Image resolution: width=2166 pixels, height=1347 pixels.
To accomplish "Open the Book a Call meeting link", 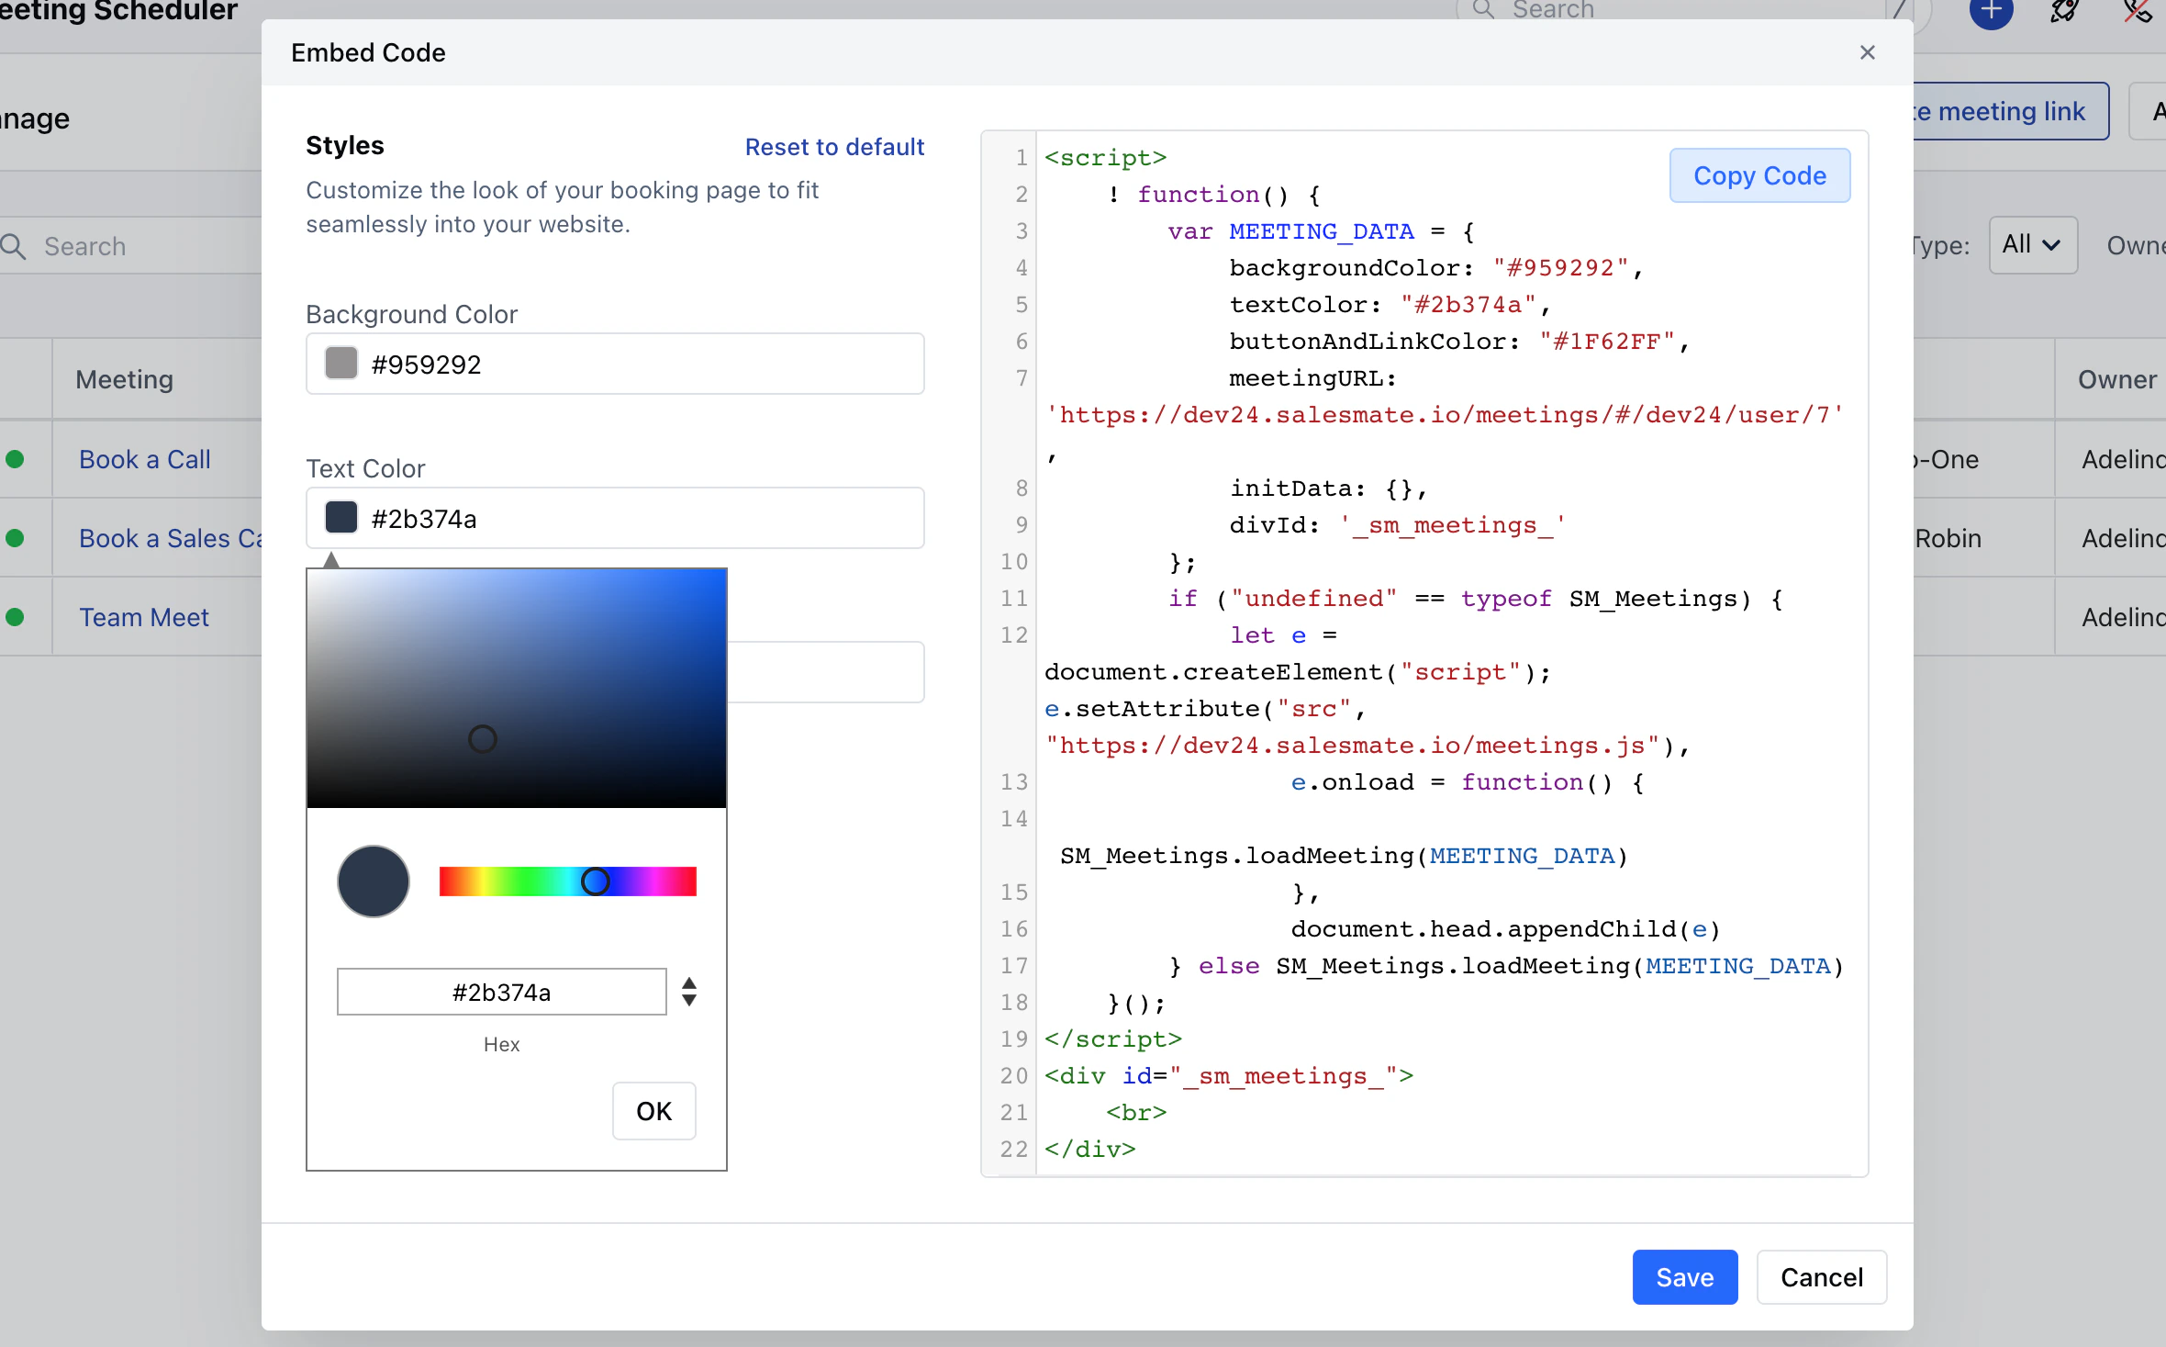I will point(145,459).
